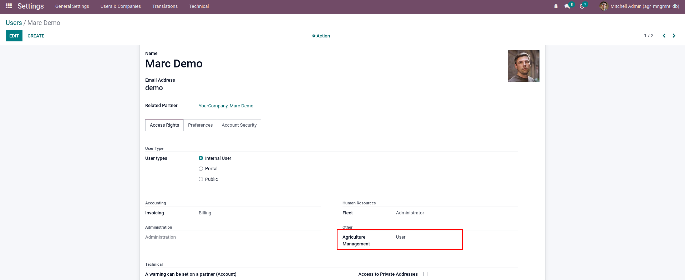Open the Action dropdown
The height and width of the screenshot is (280, 685).
[321, 36]
